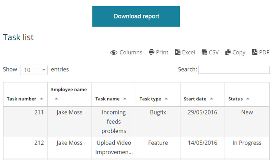Select task 211 row cell
The width and height of the screenshot is (273, 160).
point(25,122)
